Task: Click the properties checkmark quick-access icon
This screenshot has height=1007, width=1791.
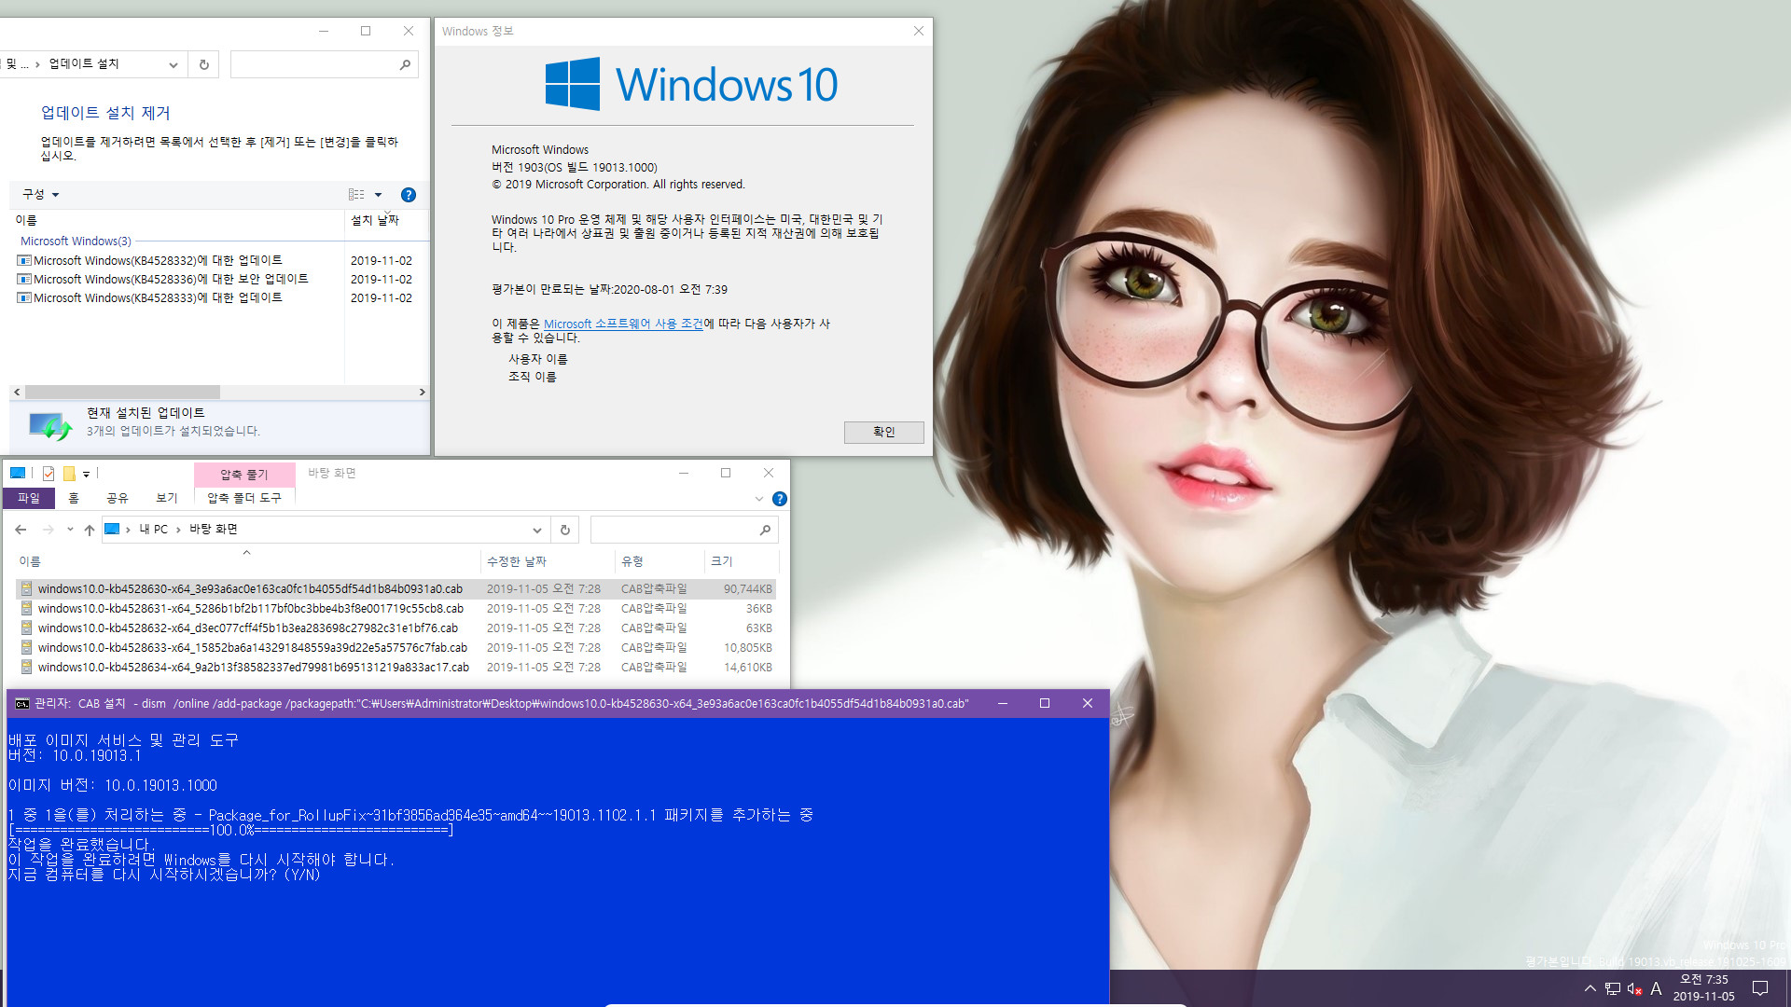Action: (49, 474)
